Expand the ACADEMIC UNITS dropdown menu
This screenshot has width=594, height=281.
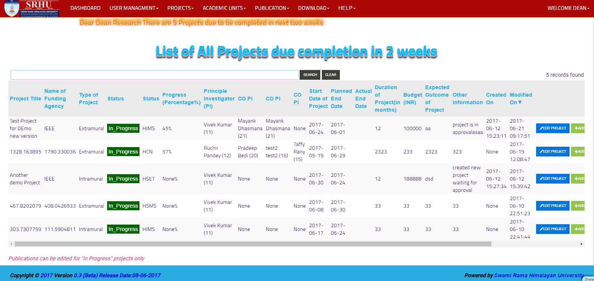tap(224, 8)
